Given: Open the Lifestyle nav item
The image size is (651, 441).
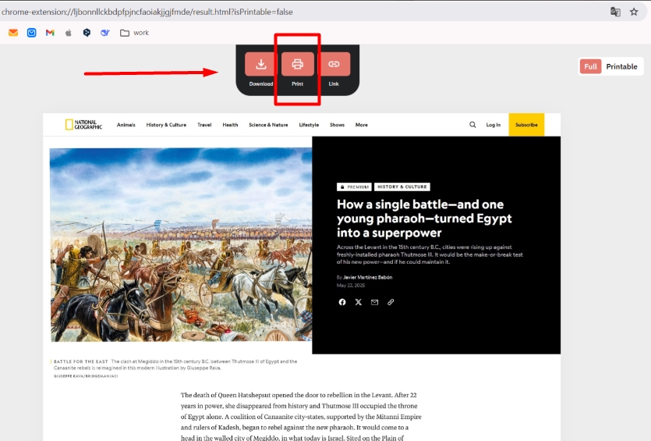Looking at the screenshot, I should (x=309, y=125).
